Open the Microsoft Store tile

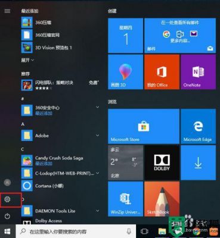point(144,126)
